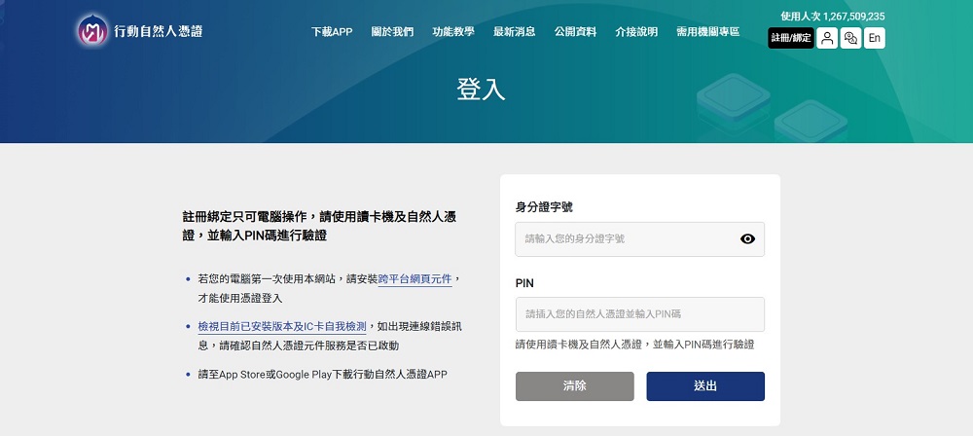Image resolution: width=973 pixels, height=436 pixels.
Task: Open the user account icon
Action: [x=827, y=38]
